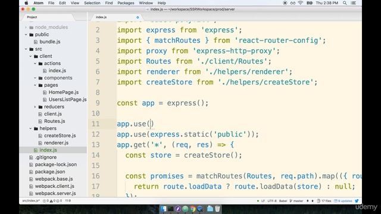
Task: Open createStore.js in the tree
Action: (60, 136)
